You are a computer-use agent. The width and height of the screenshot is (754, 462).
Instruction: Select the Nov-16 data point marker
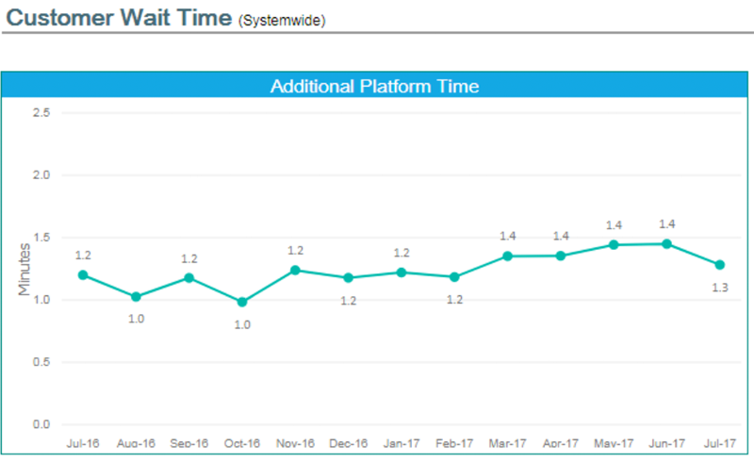coord(295,271)
